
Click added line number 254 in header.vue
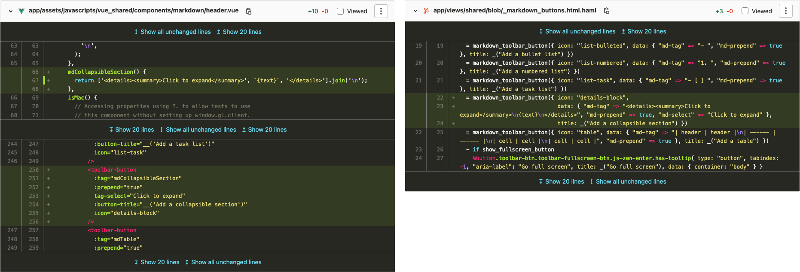coord(34,204)
